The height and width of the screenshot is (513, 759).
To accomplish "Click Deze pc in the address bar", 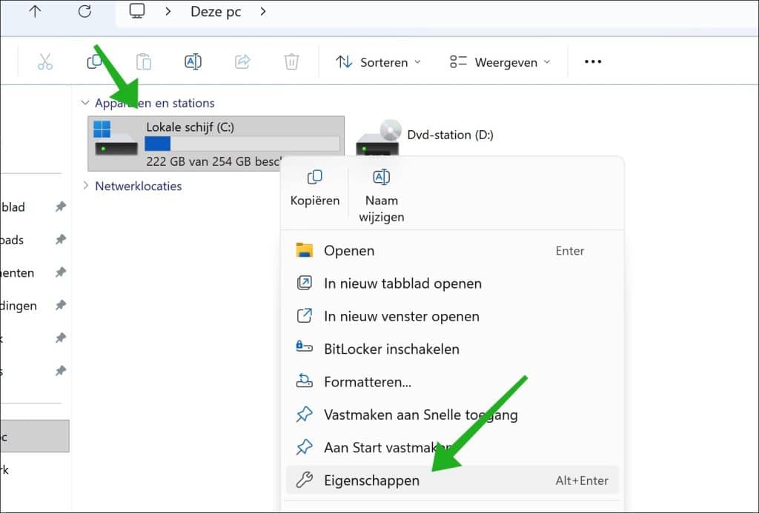I will point(217,11).
